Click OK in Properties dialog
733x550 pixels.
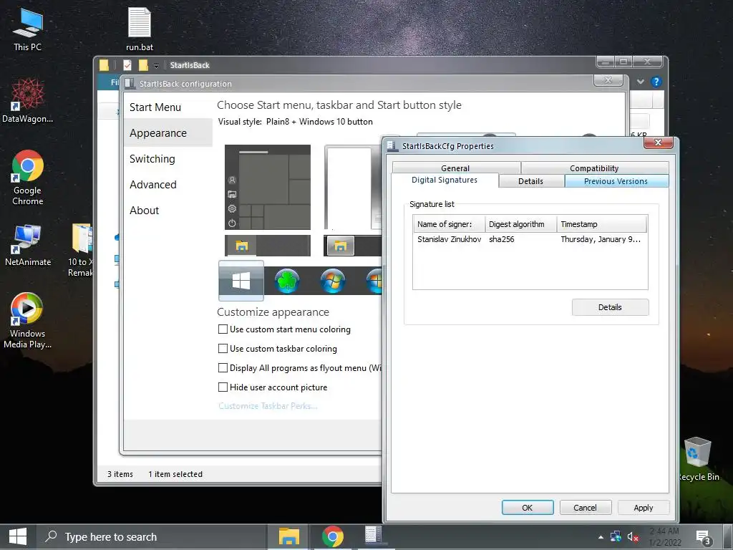click(x=528, y=508)
